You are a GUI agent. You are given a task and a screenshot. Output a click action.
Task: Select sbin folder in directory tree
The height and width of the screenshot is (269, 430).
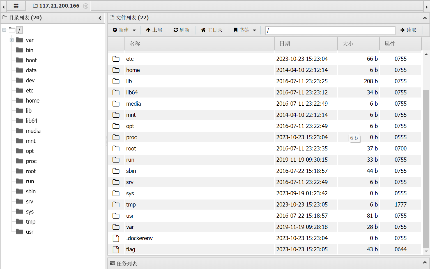(31, 191)
